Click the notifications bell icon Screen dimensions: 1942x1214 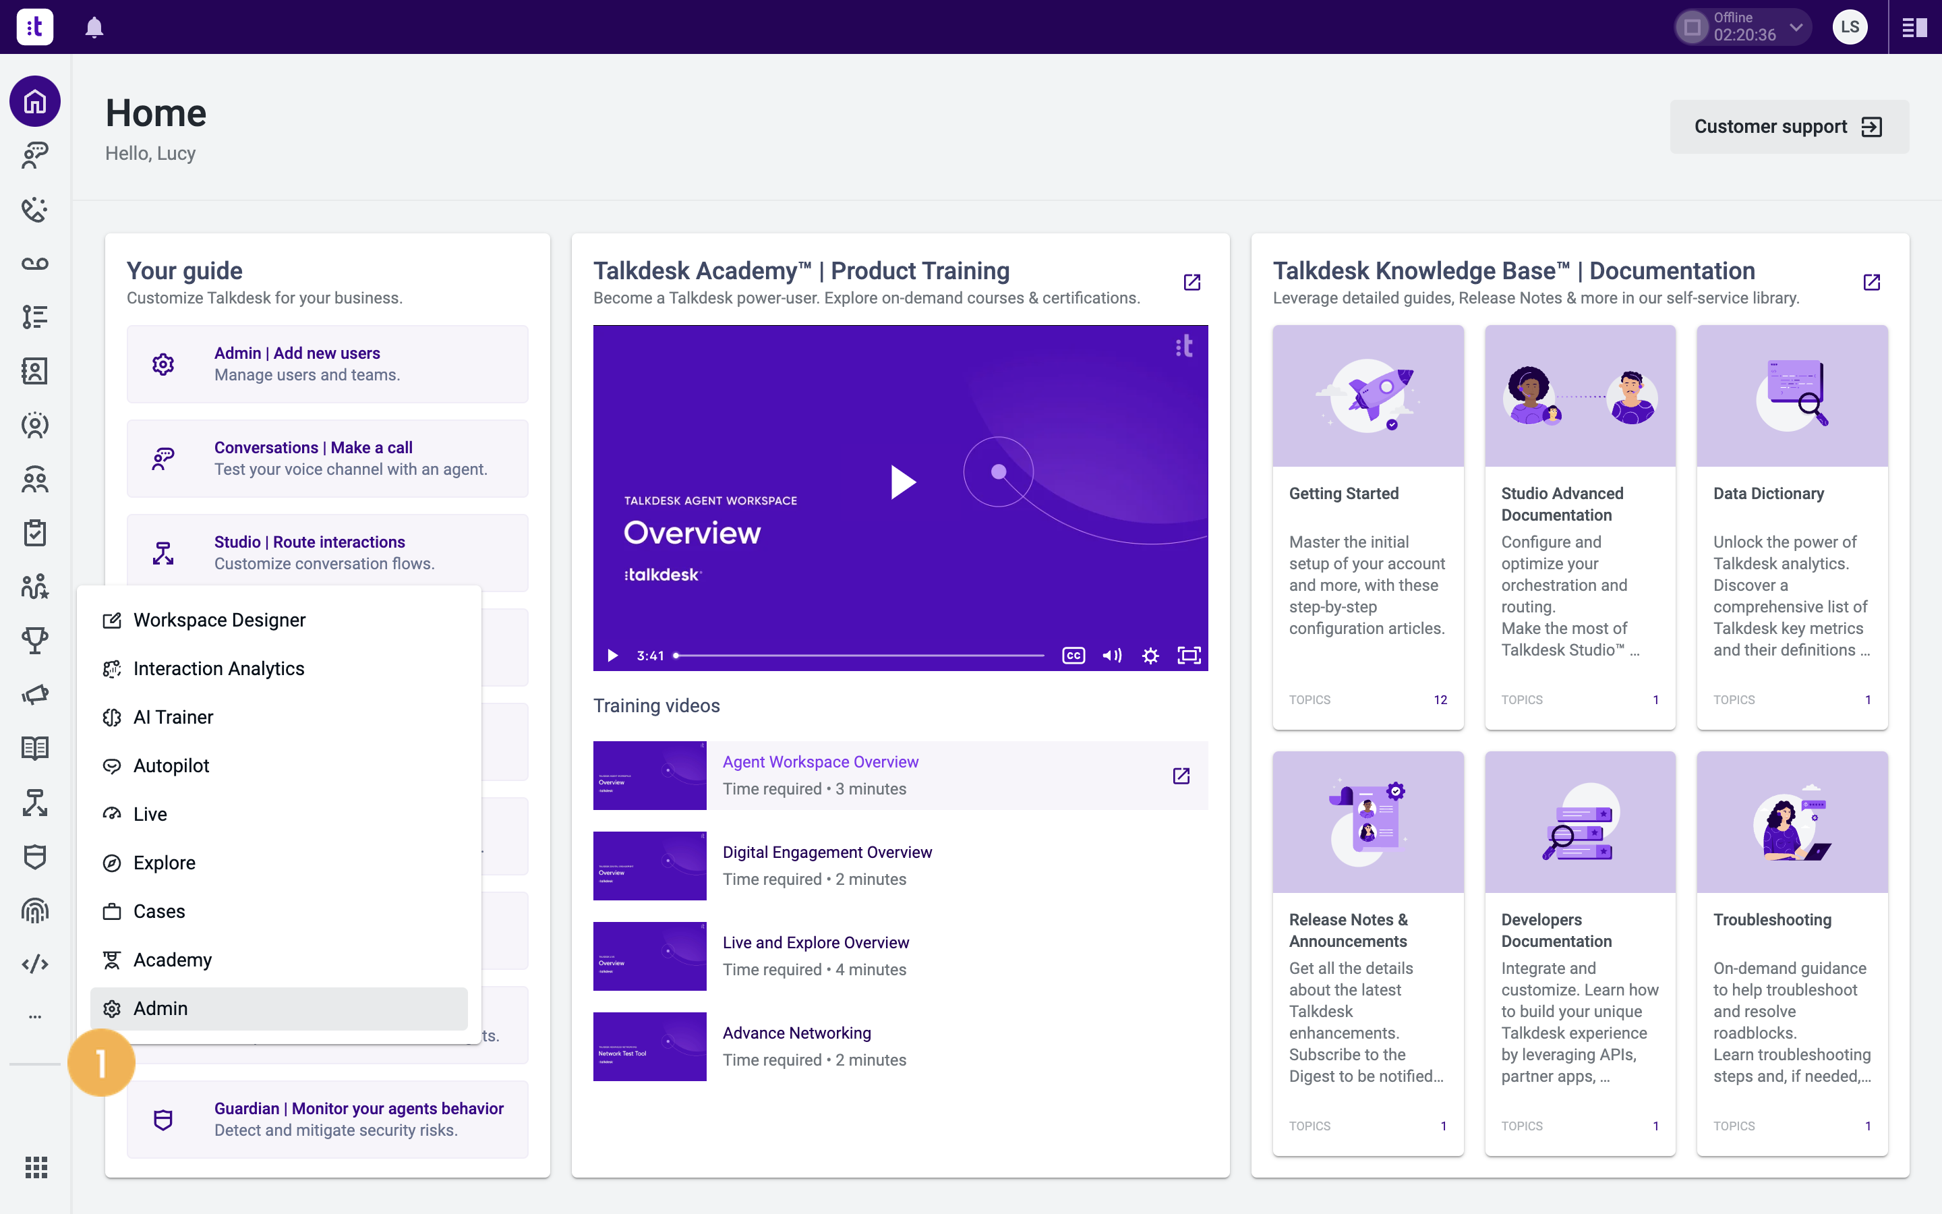94,27
